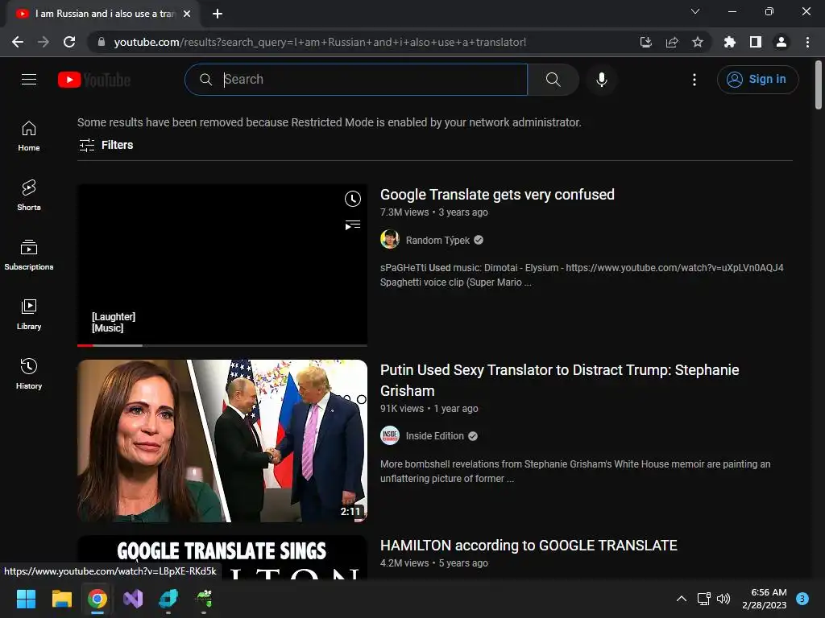This screenshot has height=618, width=825.
Task: Open Putin Used Sexy Translator video title
Action: coord(559,380)
